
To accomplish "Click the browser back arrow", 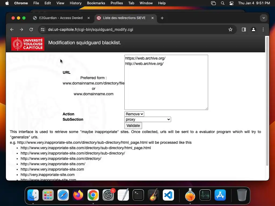I will pyautogui.click(x=12, y=30).
